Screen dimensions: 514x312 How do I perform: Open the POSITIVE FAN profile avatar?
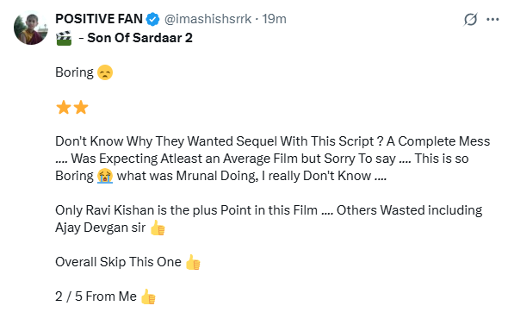pos(31,28)
